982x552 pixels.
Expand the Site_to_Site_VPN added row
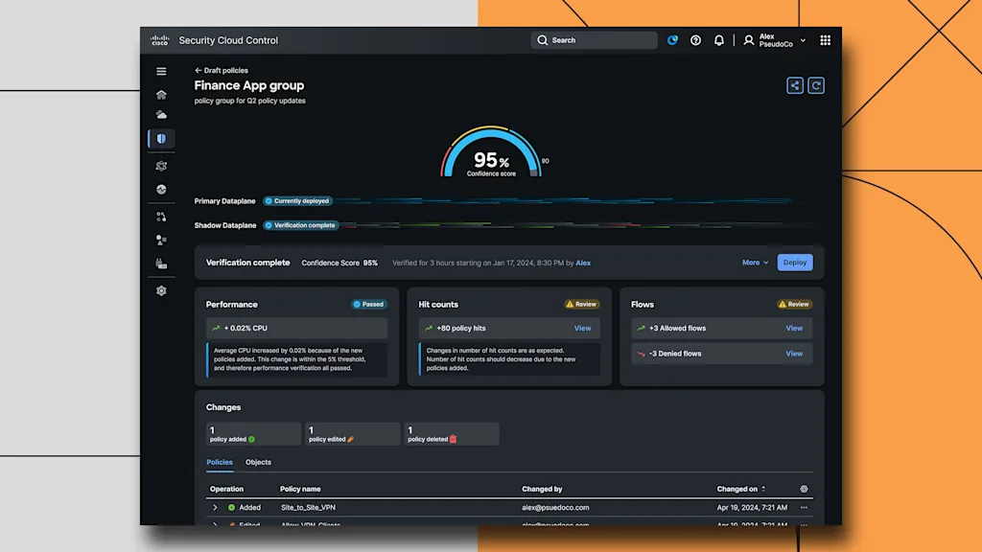click(215, 508)
